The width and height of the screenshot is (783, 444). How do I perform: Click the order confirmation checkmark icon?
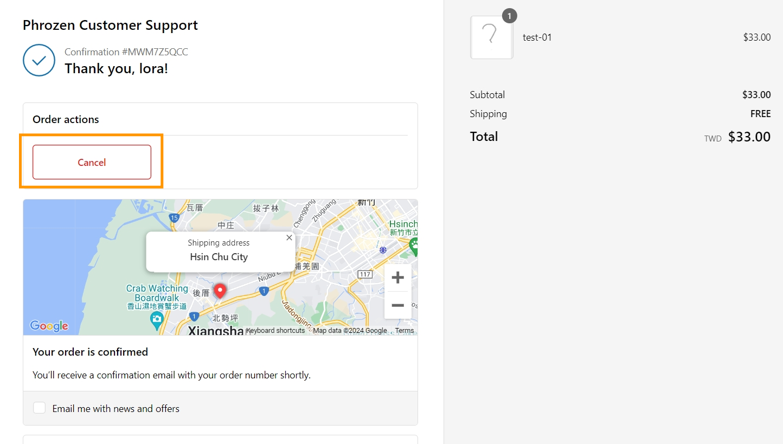pos(39,60)
